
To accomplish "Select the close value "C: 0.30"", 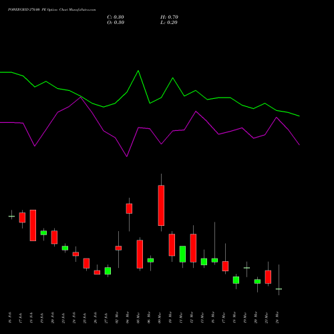I will click(x=116, y=17).
